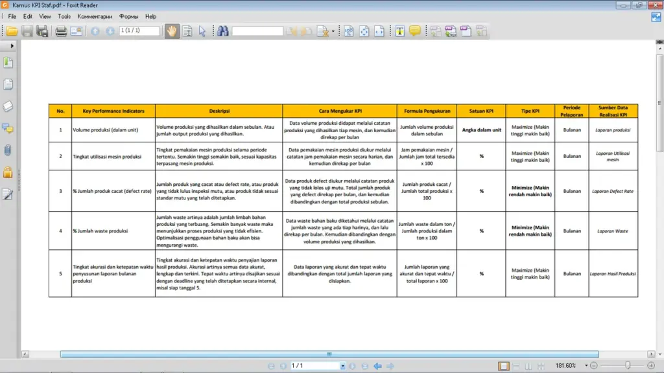664x373 pixels.
Task: Click the vertical scrollbar thumb
Action: pyautogui.click(x=659, y=103)
